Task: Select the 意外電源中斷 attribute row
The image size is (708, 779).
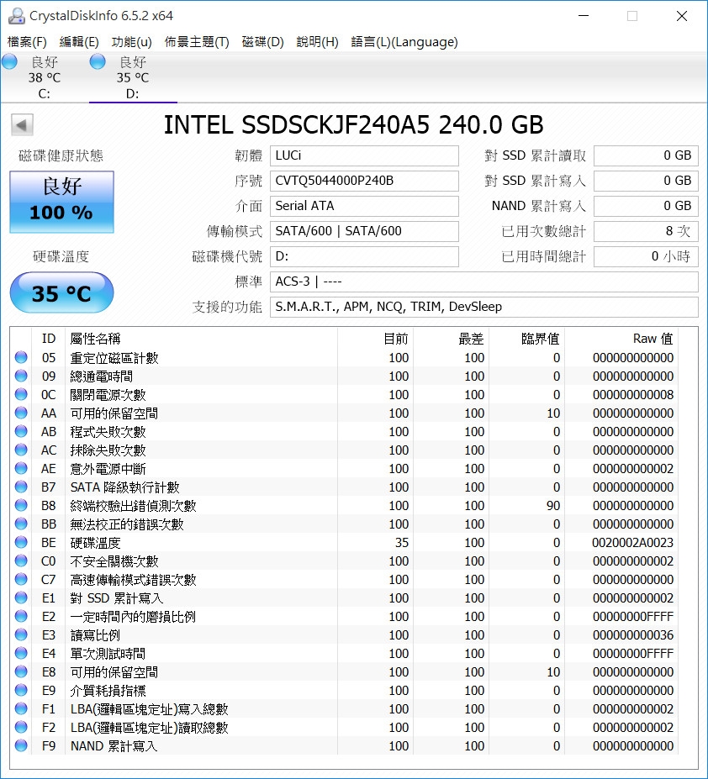Action: coord(344,469)
